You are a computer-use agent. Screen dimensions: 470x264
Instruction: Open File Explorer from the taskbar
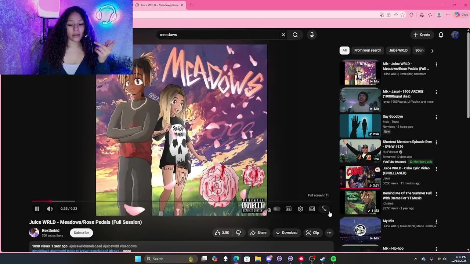click(258, 259)
